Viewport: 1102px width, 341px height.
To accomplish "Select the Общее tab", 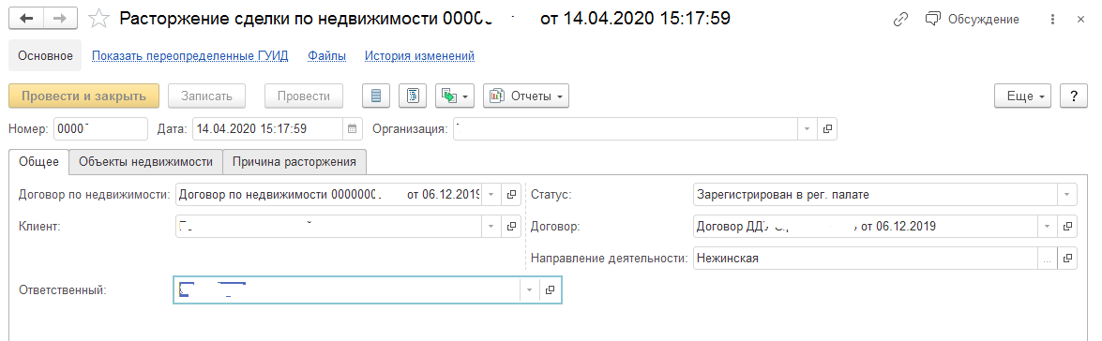I will tap(38, 161).
